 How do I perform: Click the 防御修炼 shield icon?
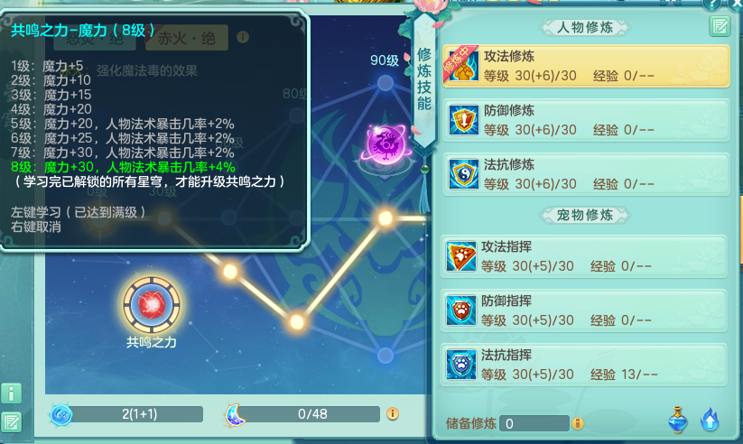pos(463,120)
